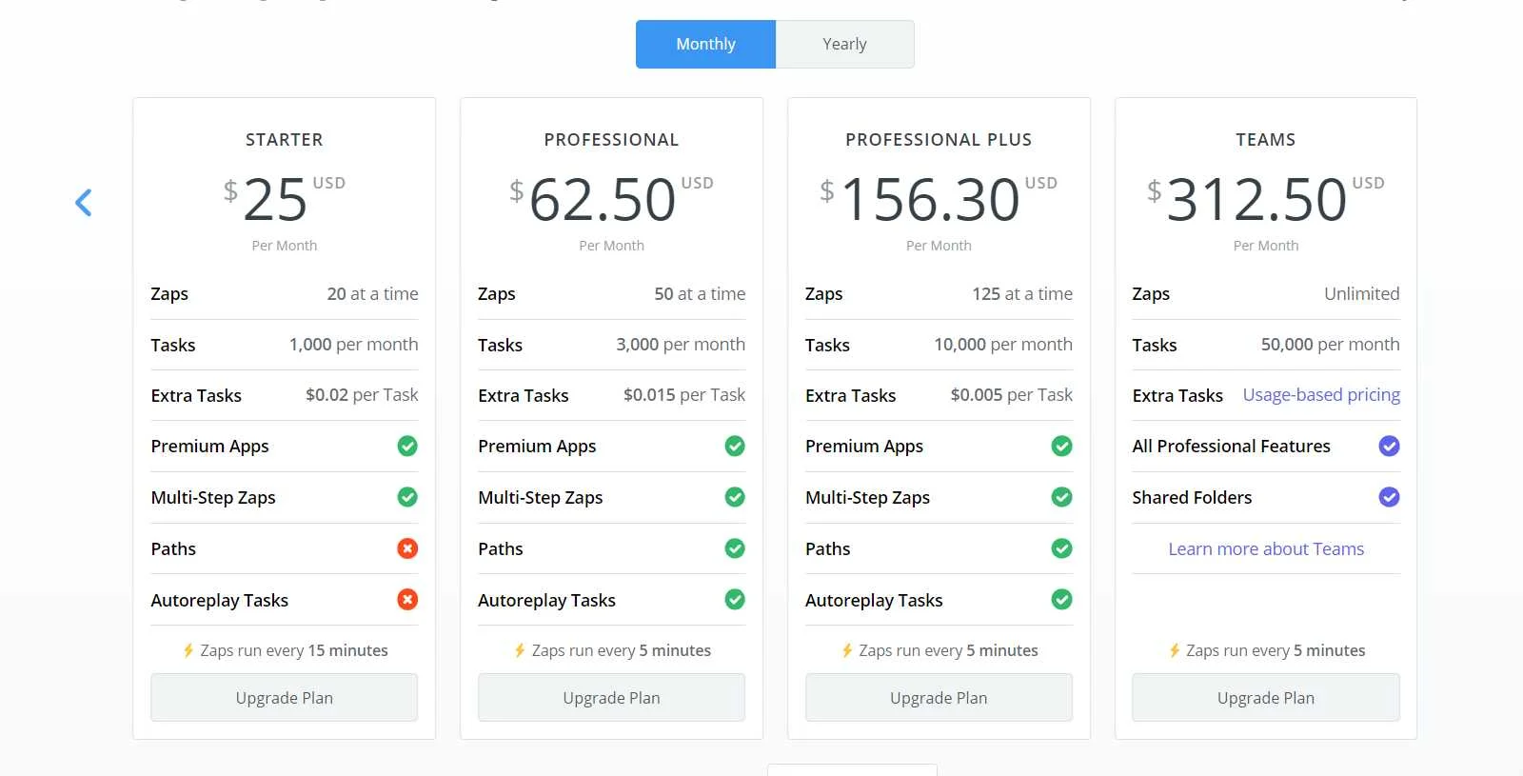Select the TEAMS plan heading

click(1266, 140)
